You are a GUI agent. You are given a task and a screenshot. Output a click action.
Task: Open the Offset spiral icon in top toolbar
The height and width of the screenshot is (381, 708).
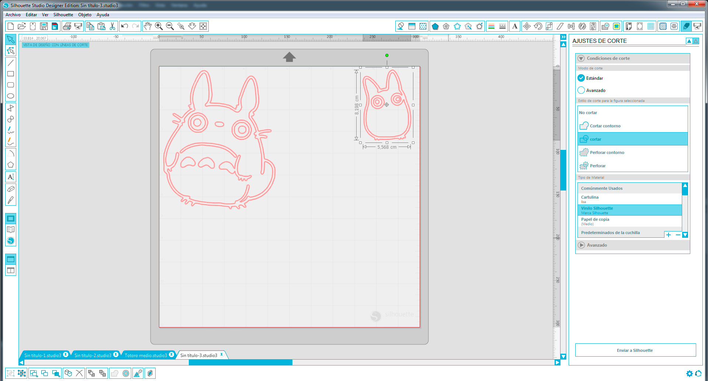click(663, 26)
